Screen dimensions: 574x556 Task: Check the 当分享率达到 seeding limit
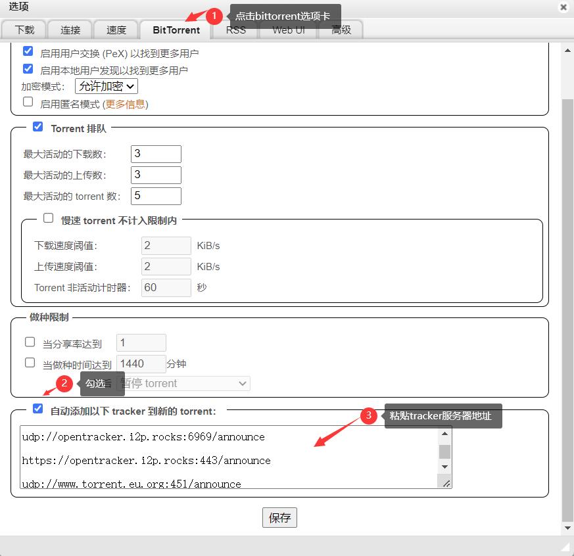coord(30,342)
